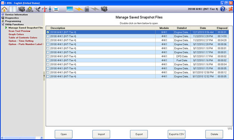Open Table of Contents Colors
This screenshot has height=140, width=234.
coord(23,37)
